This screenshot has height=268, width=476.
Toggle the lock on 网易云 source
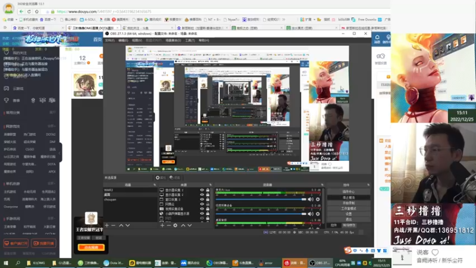pyautogui.click(x=208, y=204)
